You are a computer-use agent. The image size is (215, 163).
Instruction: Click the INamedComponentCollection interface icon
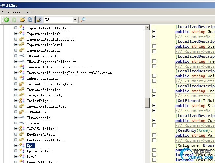22,61
